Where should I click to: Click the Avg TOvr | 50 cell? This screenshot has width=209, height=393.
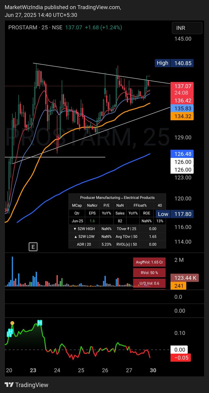127,236
